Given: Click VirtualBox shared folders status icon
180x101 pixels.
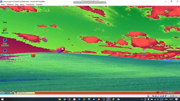Looking at the screenshot, I should 161,96.
